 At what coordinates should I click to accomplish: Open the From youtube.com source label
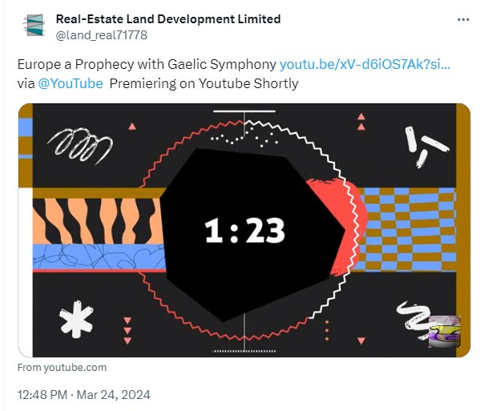[x=62, y=367]
